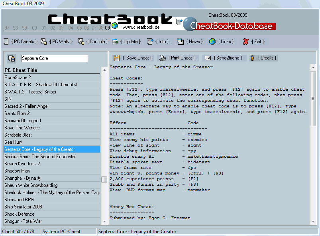This screenshot has height=236, width=320.
Task: Select Sea Hunt entry
Action: pyautogui.click(x=52, y=142)
